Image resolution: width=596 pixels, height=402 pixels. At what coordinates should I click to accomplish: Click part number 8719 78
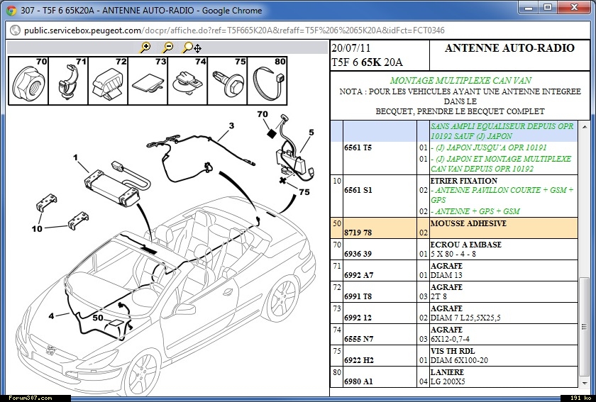coord(358,233)
